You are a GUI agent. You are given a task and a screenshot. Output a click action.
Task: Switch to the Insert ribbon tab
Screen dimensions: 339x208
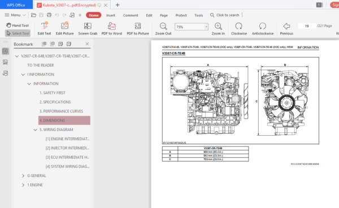(111, 15)
